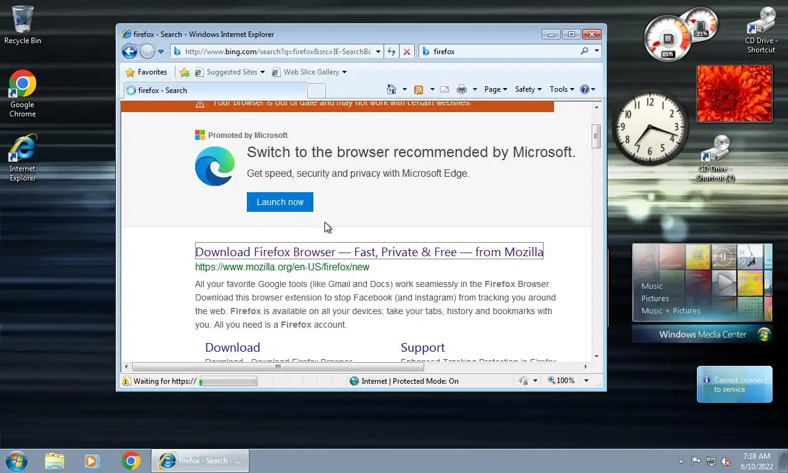Click the New Tab blank tab button

[x=316, y=91]
